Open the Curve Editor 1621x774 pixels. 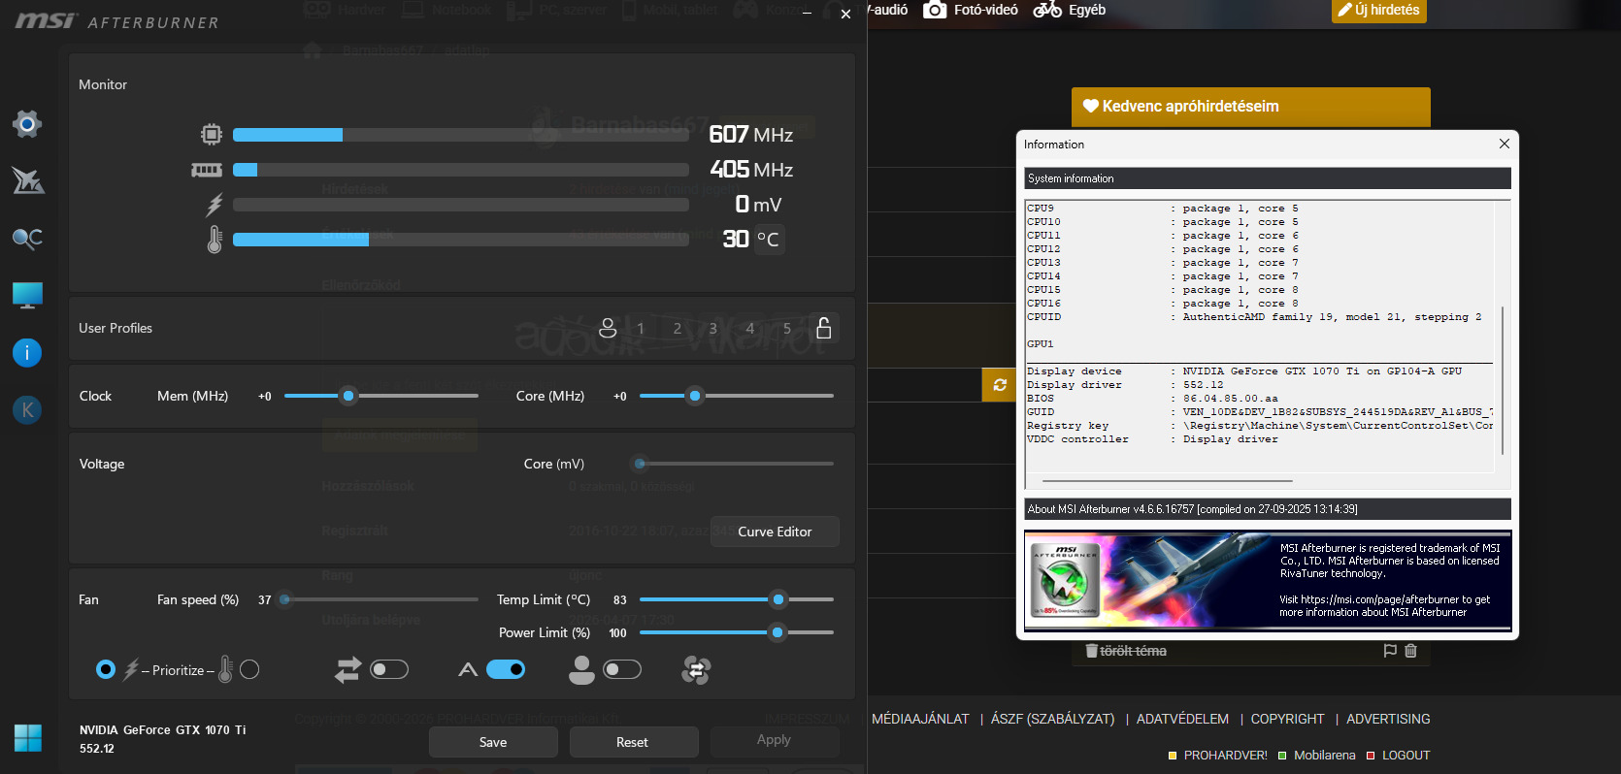775,532
